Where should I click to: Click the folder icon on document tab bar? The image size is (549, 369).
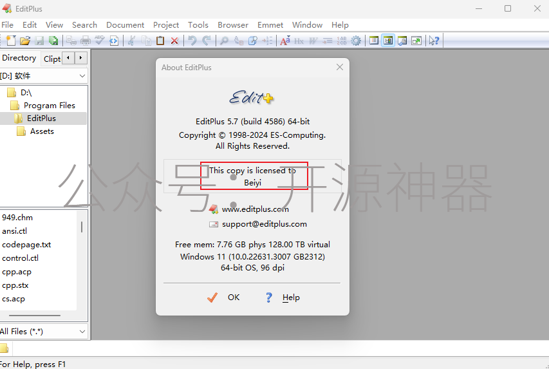4,348
